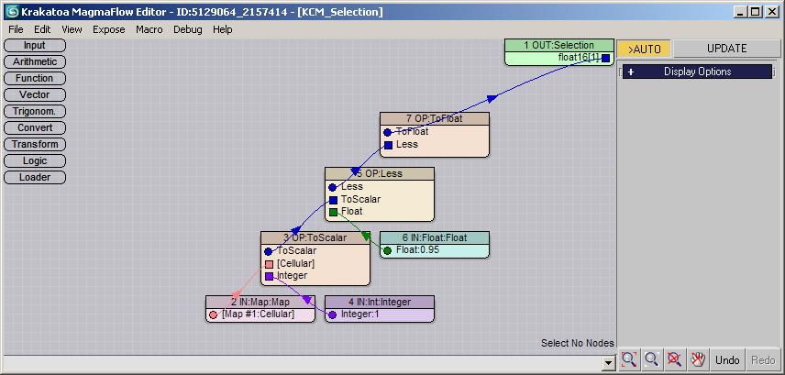Select the 6 IN:Float:Float node header
The width and height of the screenshot is (785, 375).
click(434, 237)
